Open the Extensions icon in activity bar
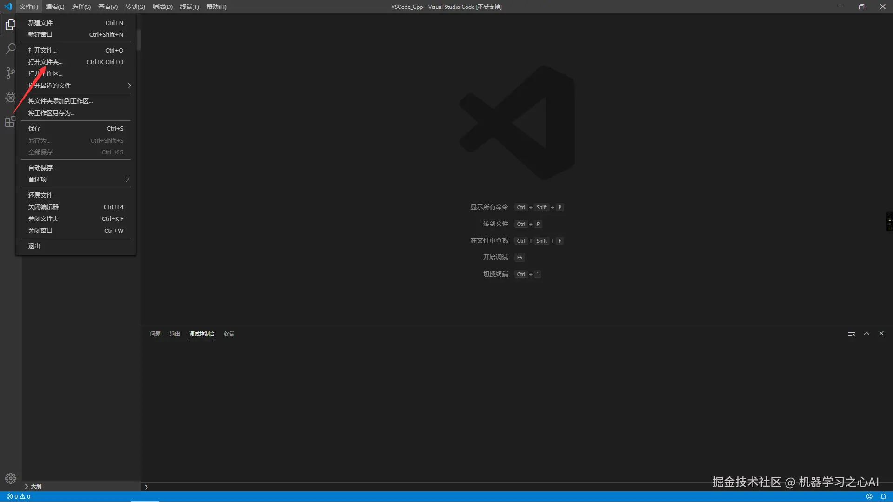 point(10,122)
